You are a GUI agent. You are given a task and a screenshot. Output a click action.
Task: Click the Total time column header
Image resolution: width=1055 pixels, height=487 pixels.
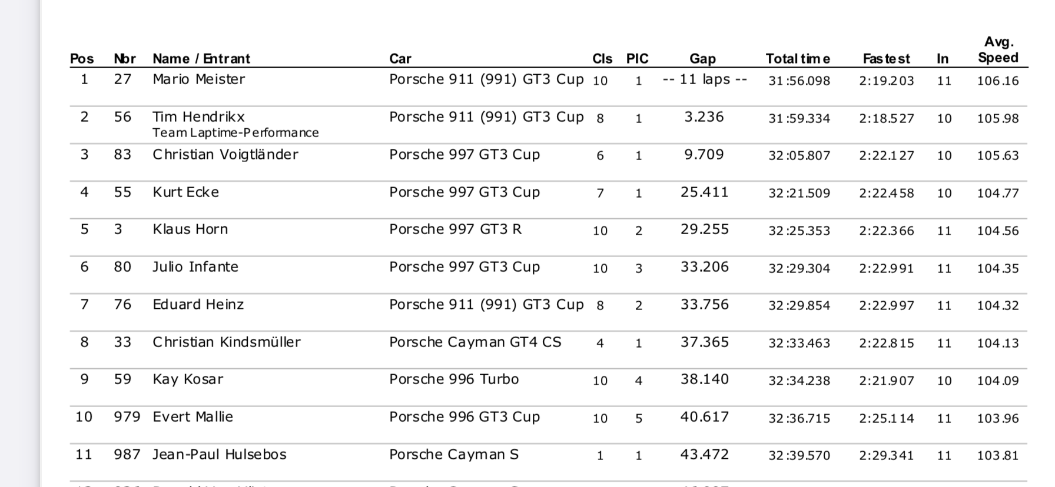[x=798, y=59]
